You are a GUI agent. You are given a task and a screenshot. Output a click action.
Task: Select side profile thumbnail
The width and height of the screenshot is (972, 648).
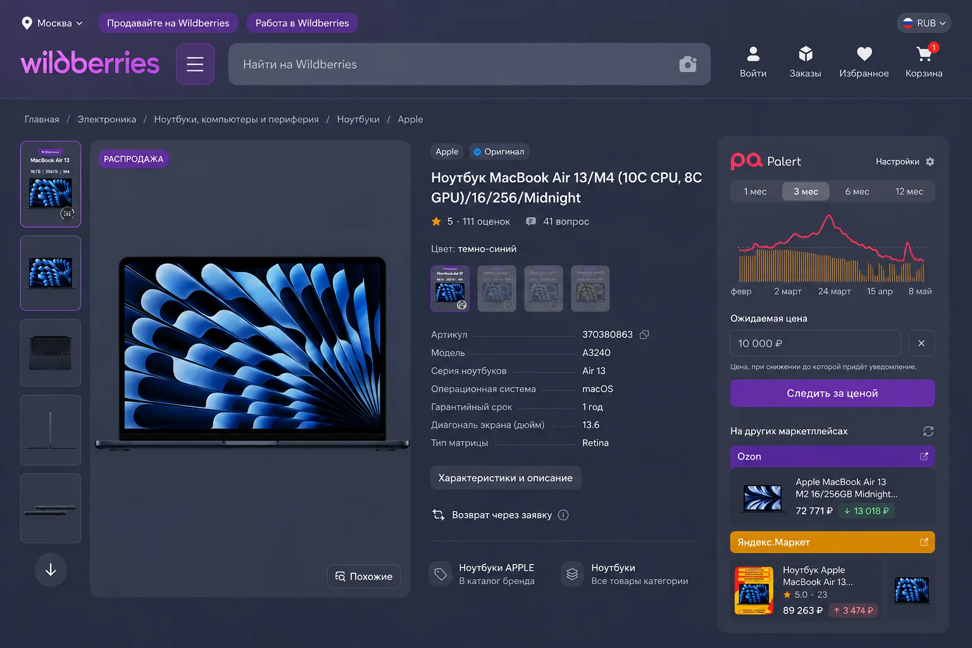51,430
